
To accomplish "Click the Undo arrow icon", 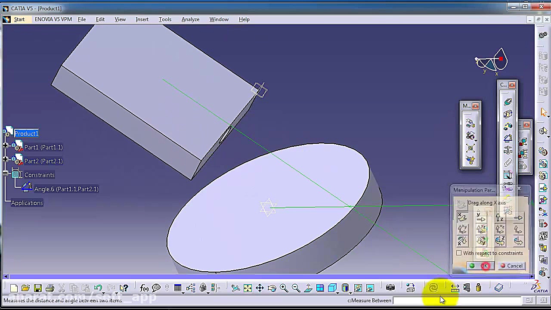I will [x=98, y=288].
